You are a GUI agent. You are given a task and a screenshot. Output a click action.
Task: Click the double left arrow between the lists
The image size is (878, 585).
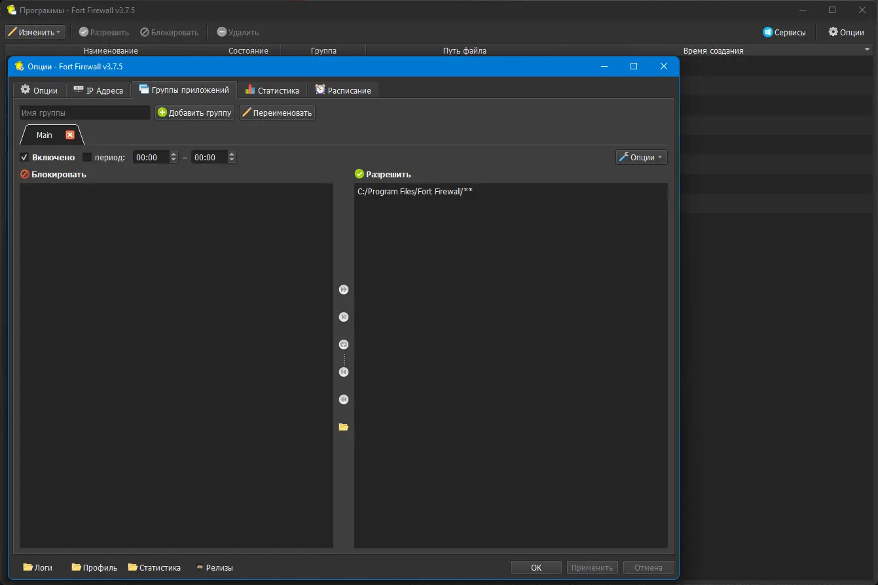point(344,400)
